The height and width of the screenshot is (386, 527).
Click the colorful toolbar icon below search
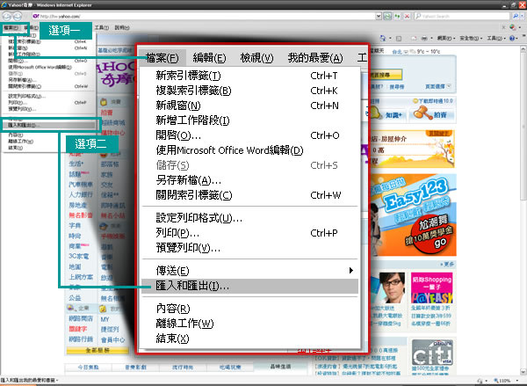pyautogui.click(x=513, y=27)
